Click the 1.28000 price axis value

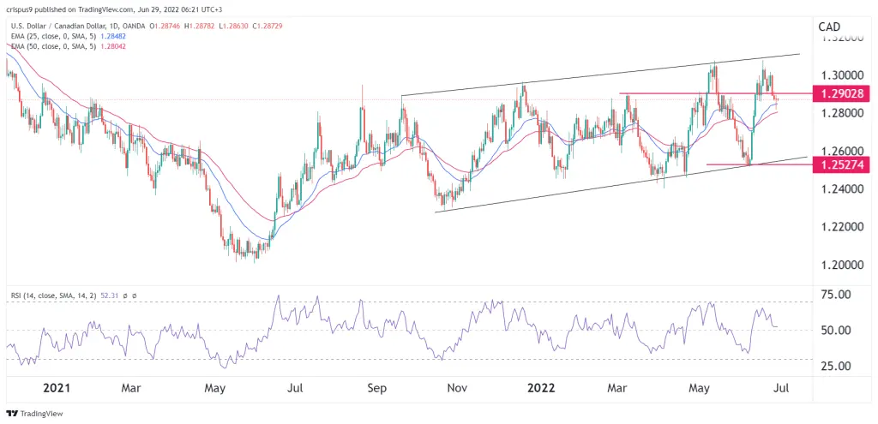[842, 114]
